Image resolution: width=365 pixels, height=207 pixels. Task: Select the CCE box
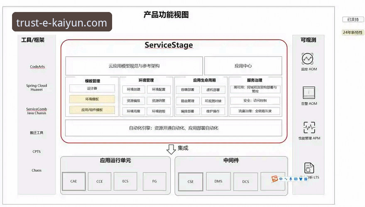[x=100, y=181]
